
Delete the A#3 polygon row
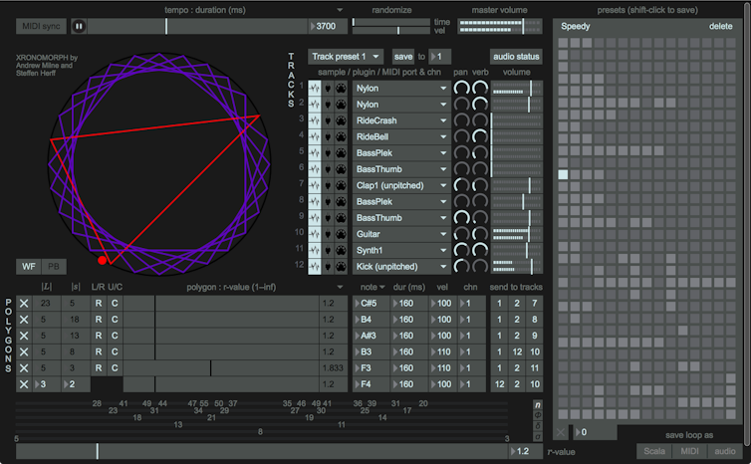tap(24, 336)
